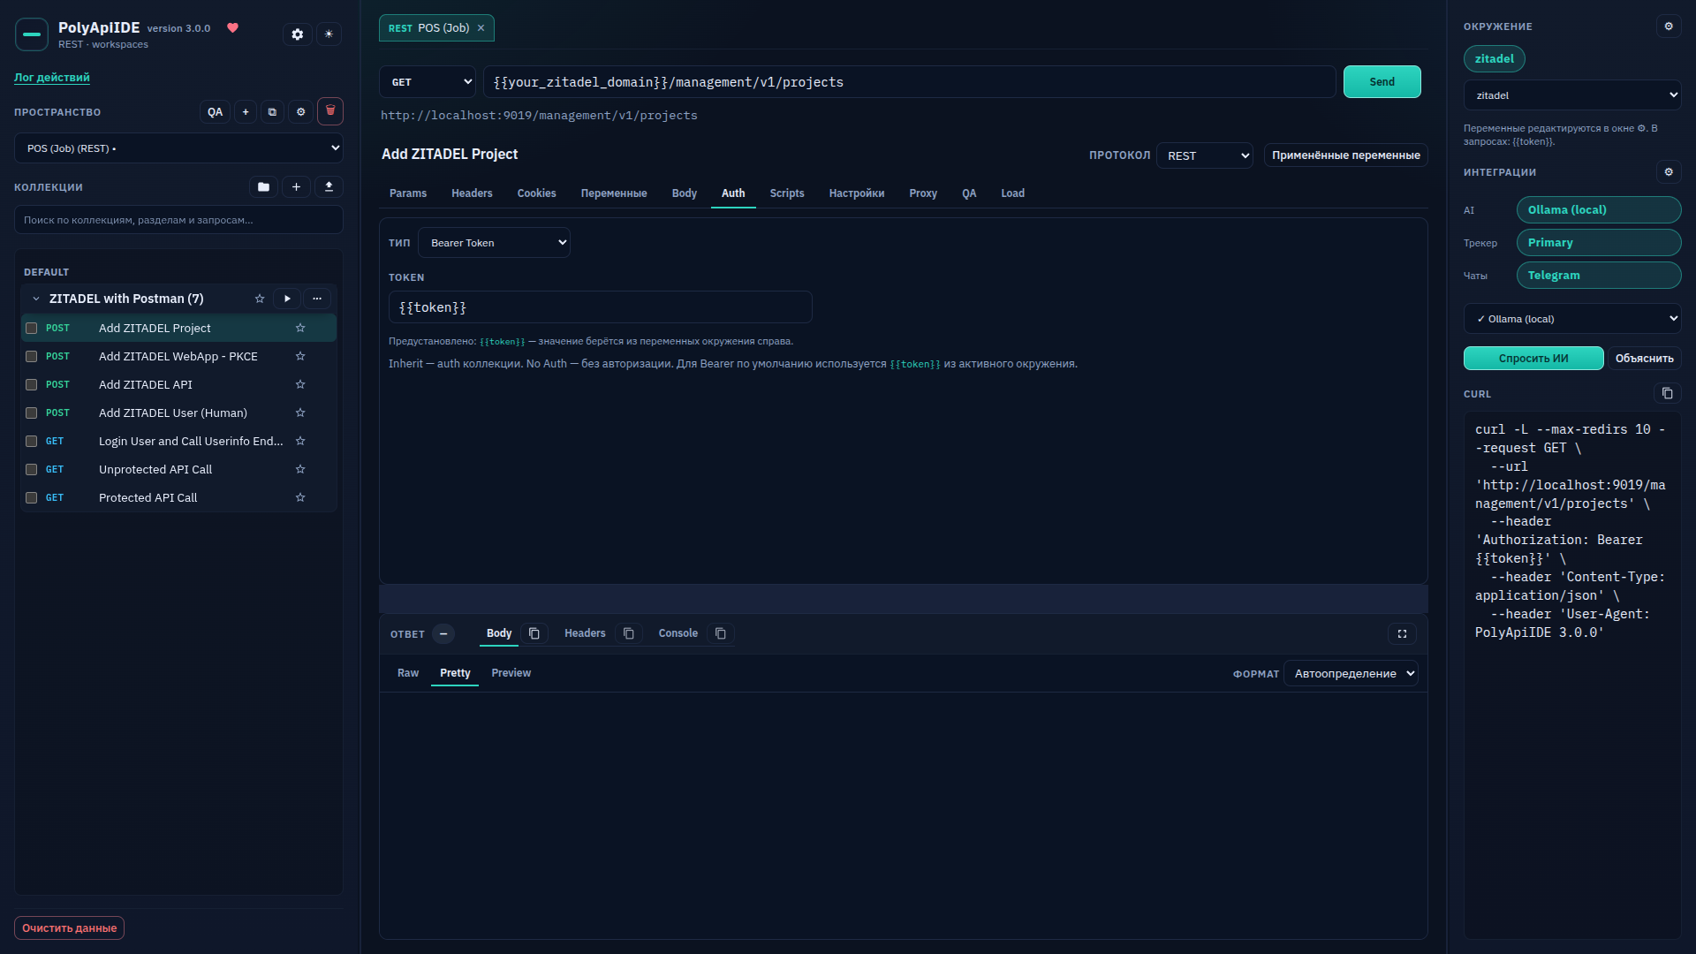This screenshot has height=954, width=1696.
Task: Switch to the Proxy tab
Action: (x=923, y=193)
